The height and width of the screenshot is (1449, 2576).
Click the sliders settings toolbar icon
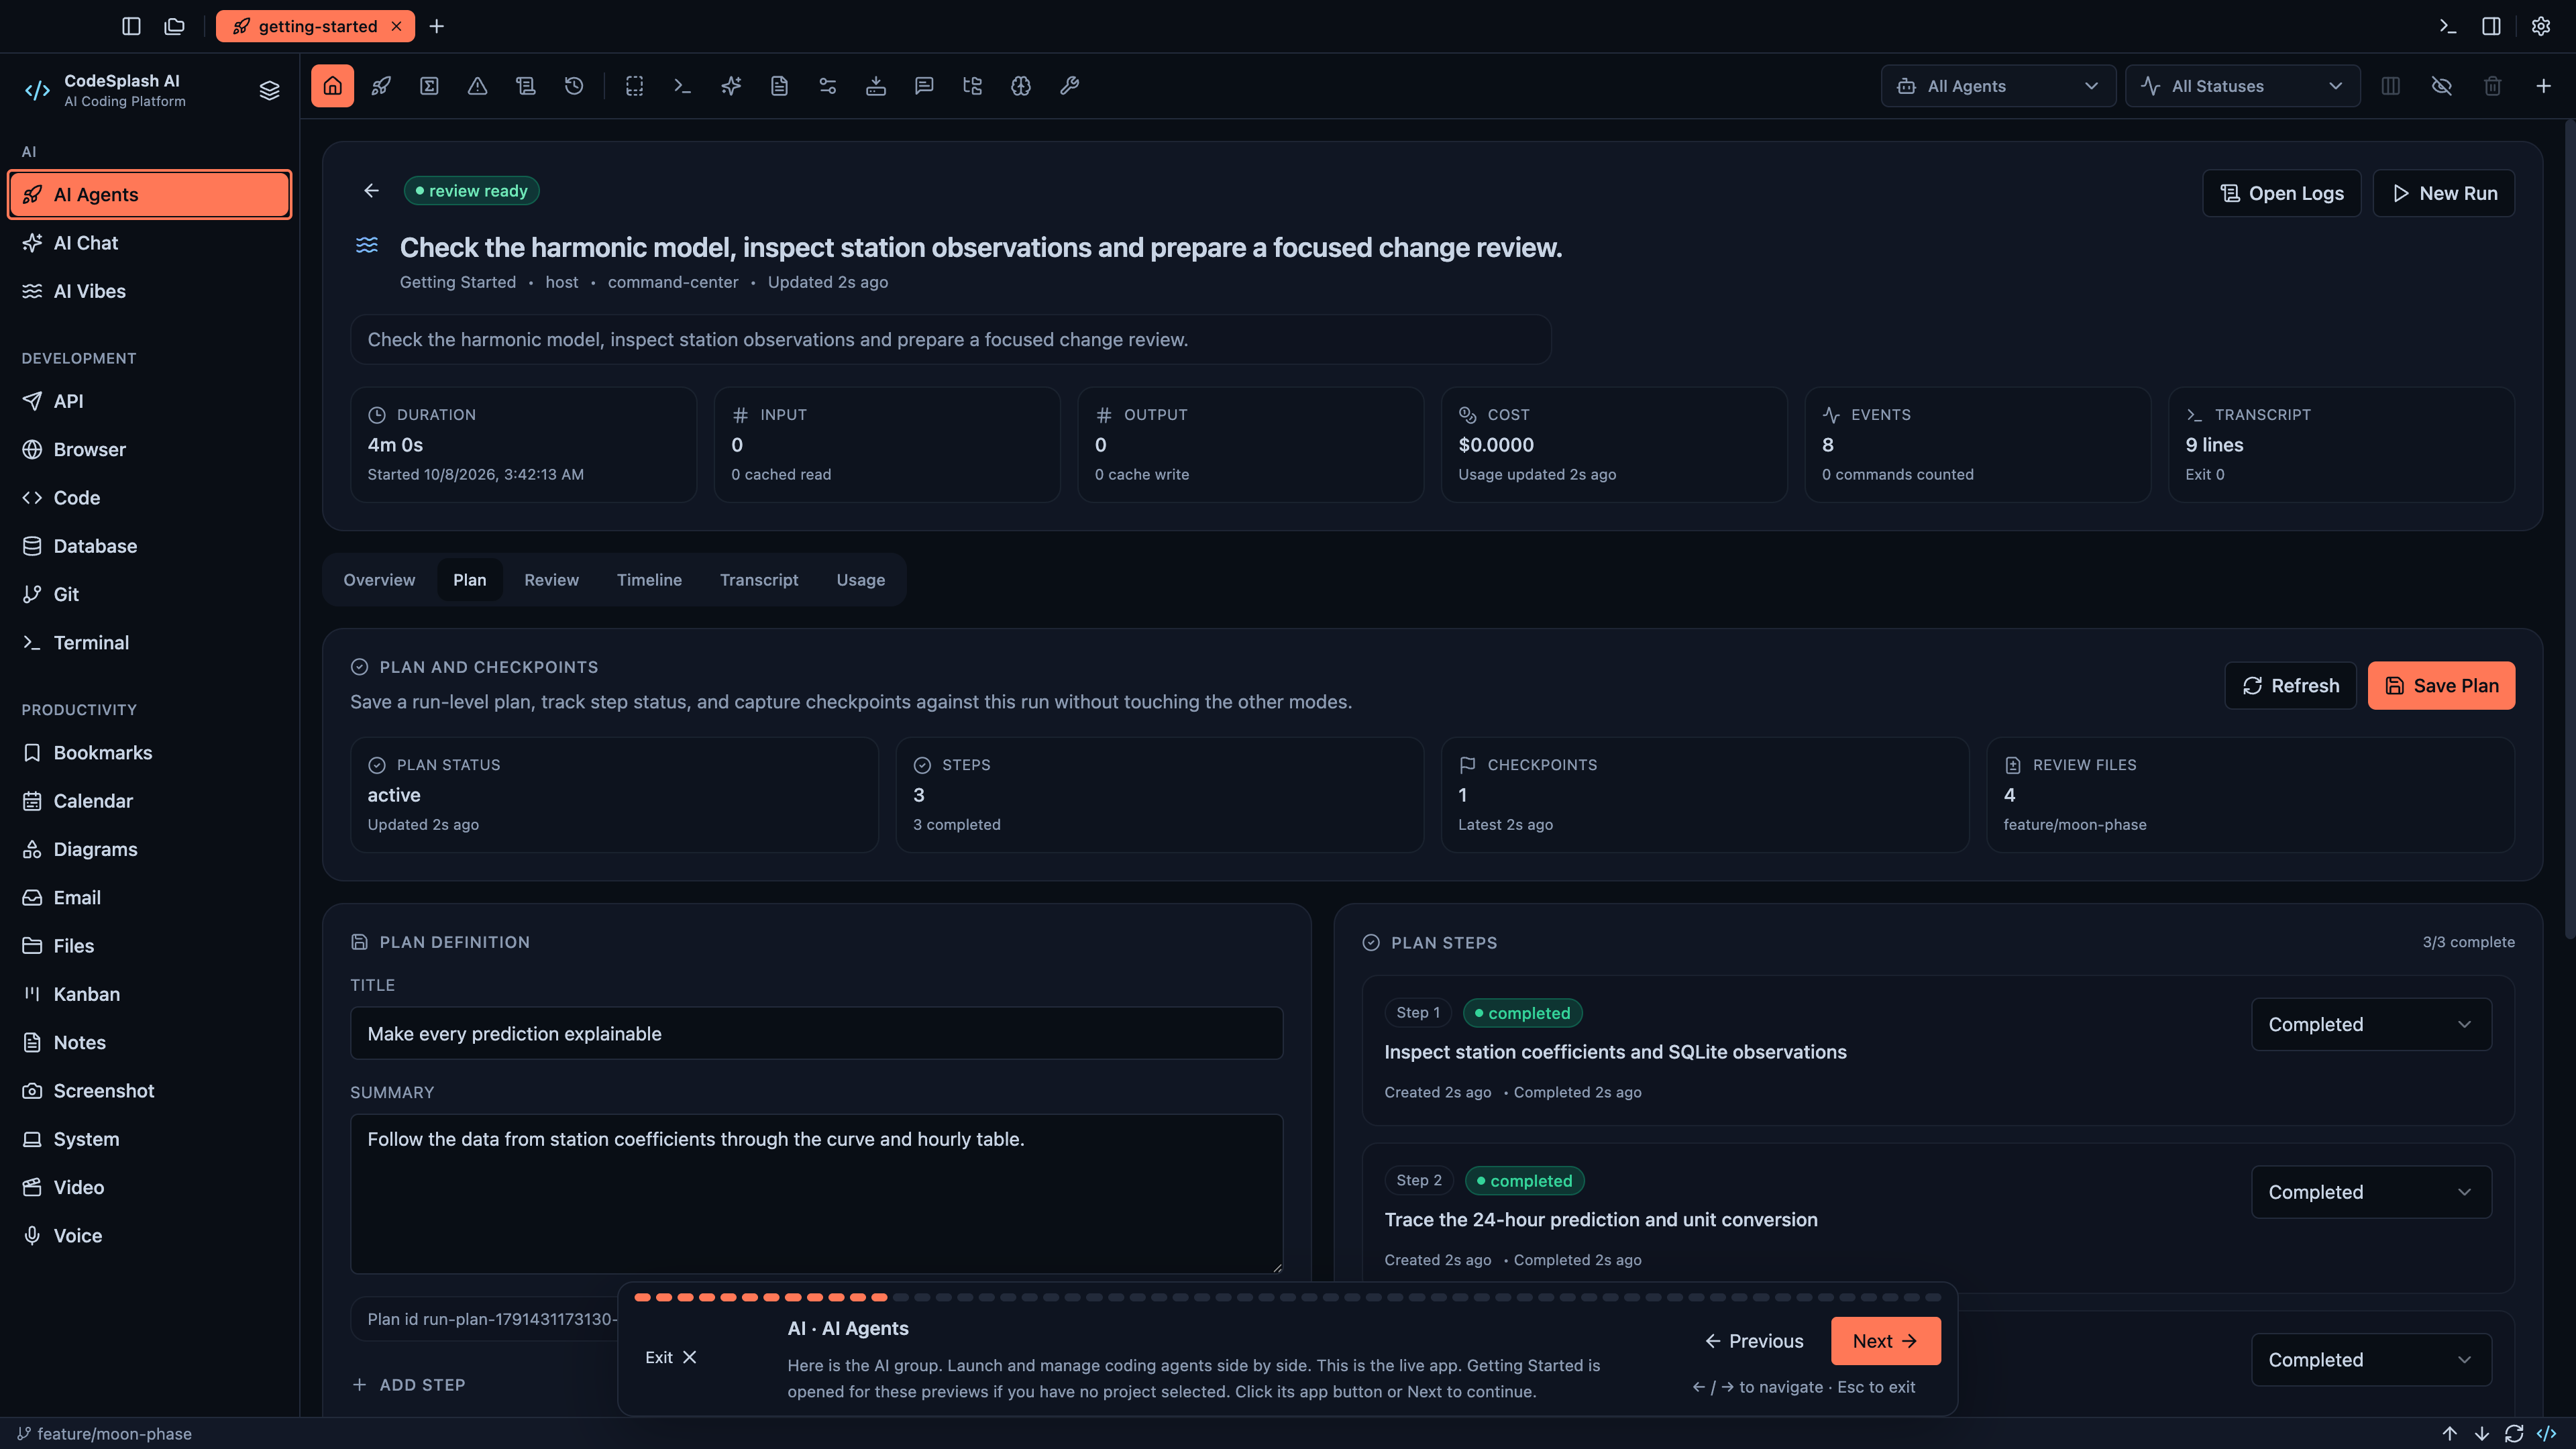coord(827,86)
